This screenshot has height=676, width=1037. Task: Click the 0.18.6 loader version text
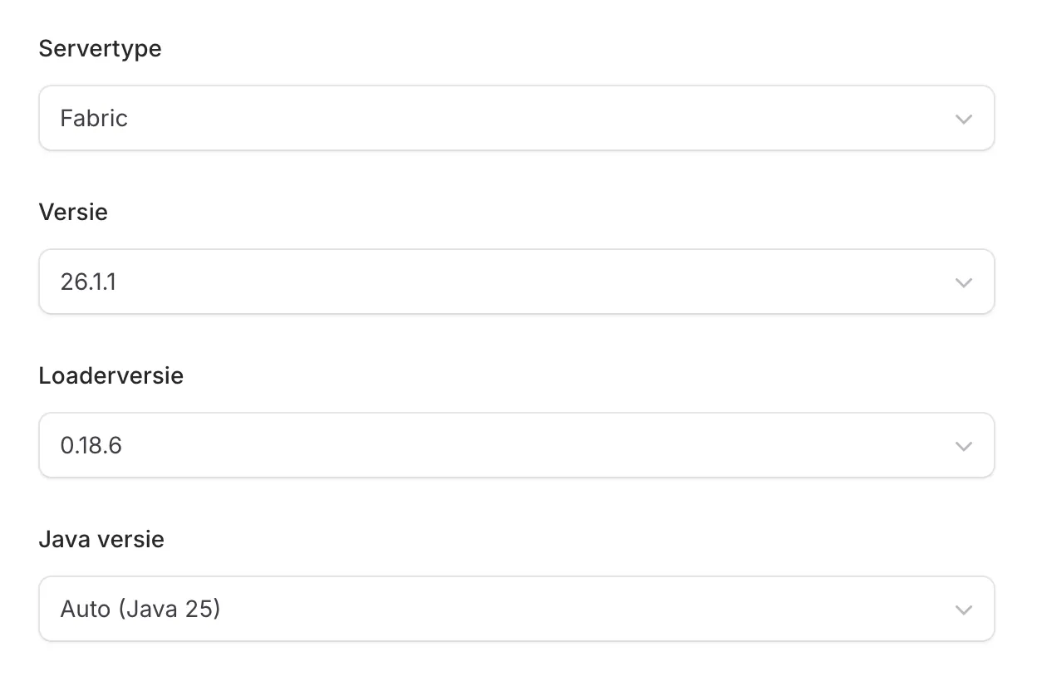[x=91, y=445]
